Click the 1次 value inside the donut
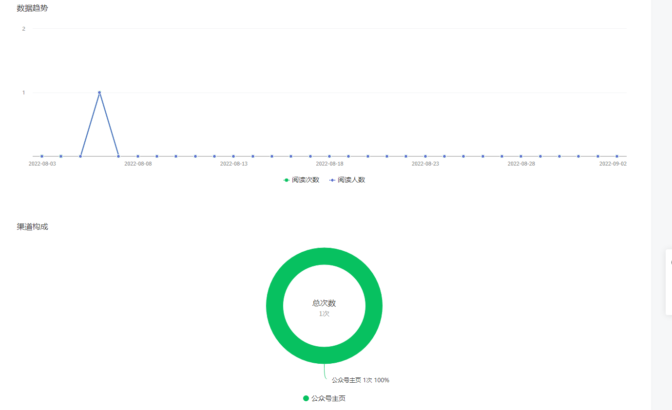672x410 pixels. pos(324,314)
